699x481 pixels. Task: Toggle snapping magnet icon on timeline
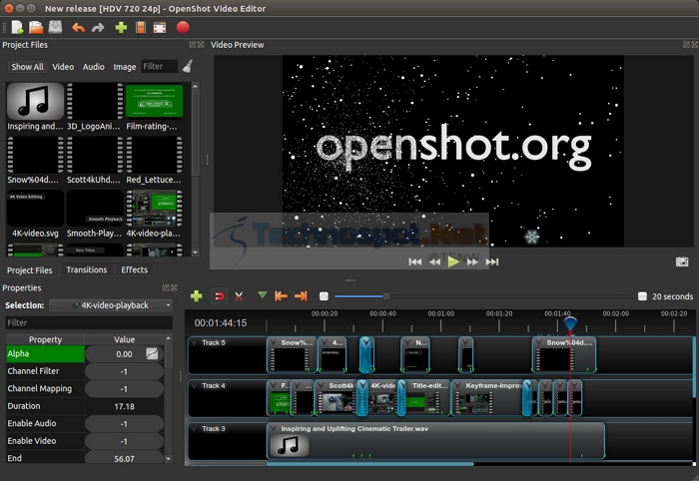(220, 296)
